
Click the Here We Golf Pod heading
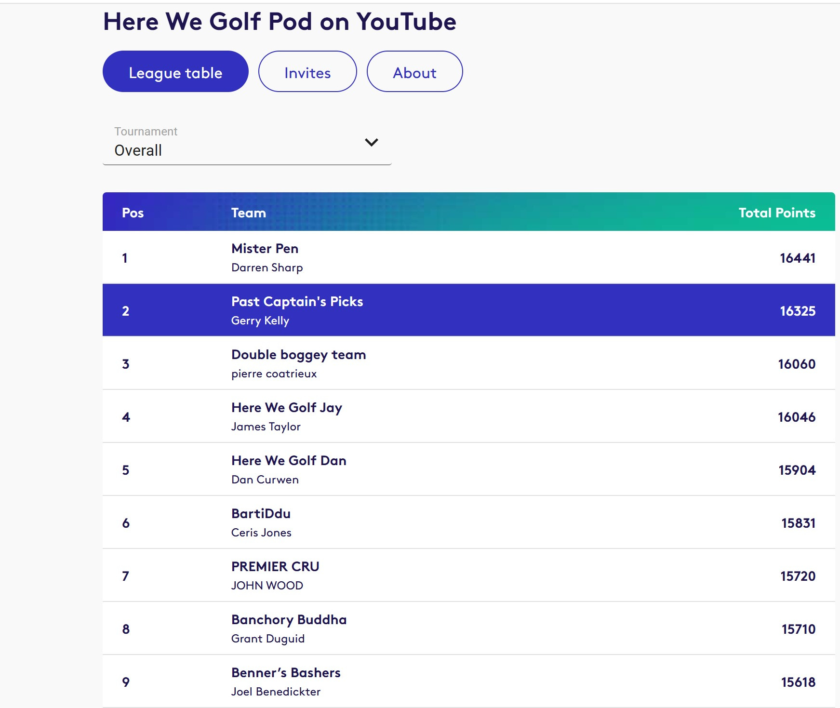[x=280, y=22]
